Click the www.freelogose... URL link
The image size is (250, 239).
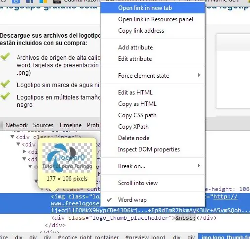coord(76,203)
